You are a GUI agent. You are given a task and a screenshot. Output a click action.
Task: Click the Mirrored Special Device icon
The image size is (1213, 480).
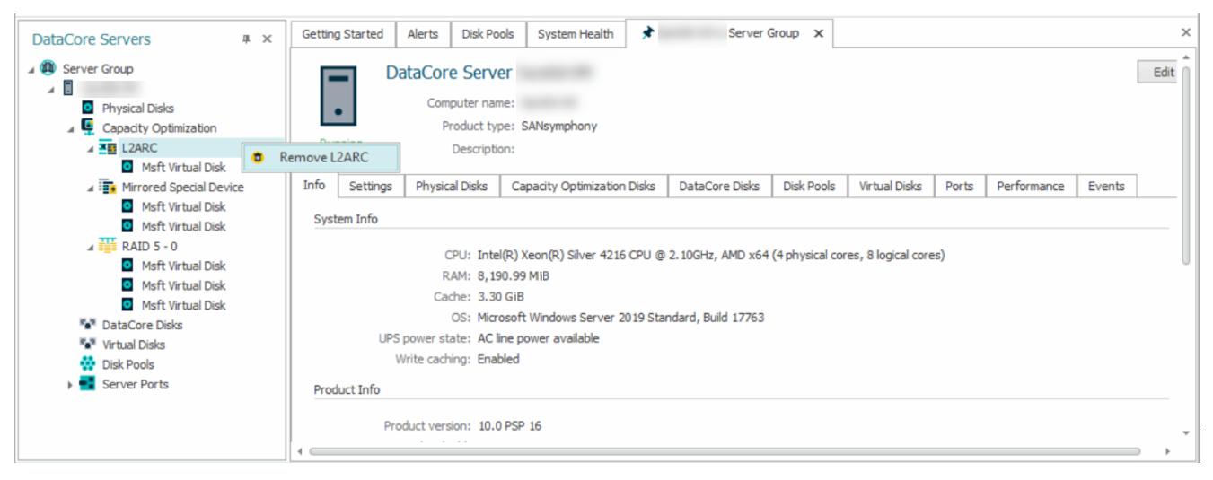coord(108,188)
